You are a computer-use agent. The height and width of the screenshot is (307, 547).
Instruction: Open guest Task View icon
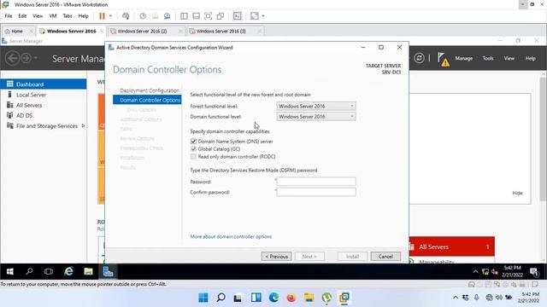(x=49, y=271)
